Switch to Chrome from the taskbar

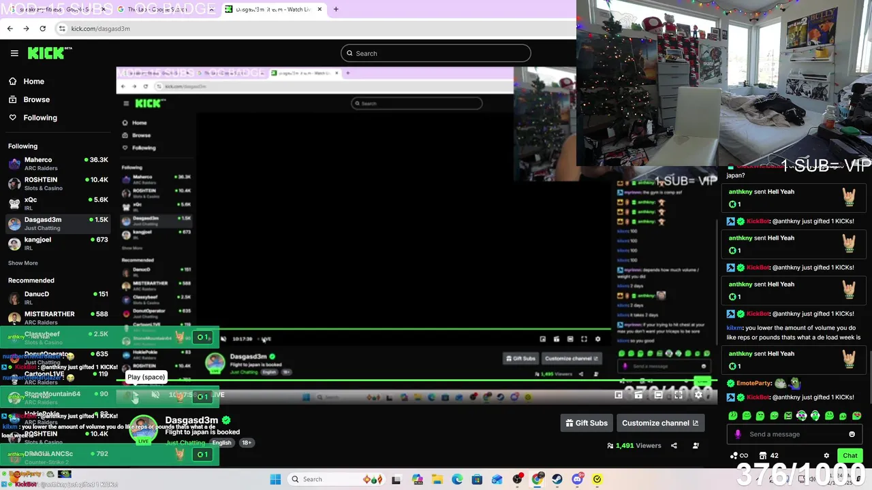pos(537,479)
